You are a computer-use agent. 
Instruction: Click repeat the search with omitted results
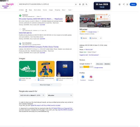point(45,105)
